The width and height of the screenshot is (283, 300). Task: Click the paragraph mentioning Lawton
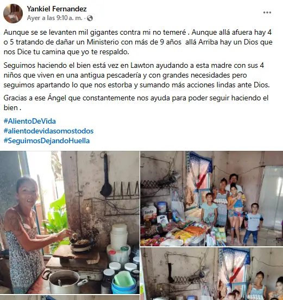pos(137,75)
